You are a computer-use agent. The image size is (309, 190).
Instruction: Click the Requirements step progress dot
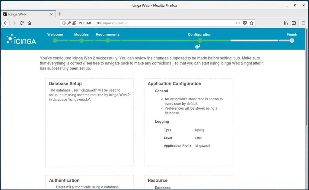pos(108,41)
